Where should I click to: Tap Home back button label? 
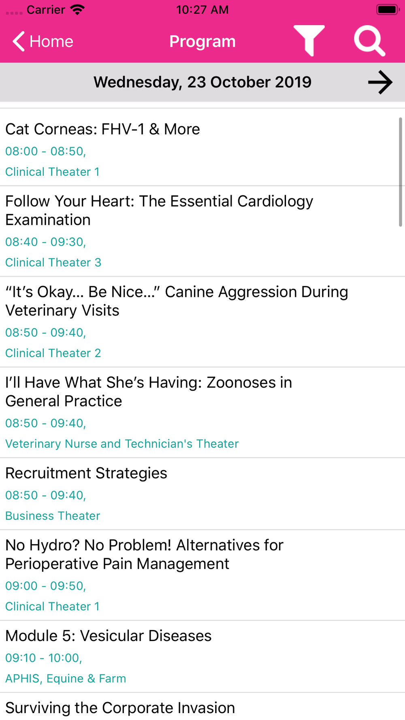pyautogui.click(x=51, y=41)
